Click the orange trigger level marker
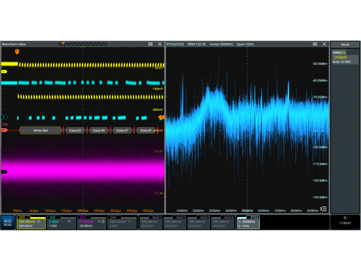The width and height of the screenshot is (361, 271). pyautogui.click(x=161, y=117)
